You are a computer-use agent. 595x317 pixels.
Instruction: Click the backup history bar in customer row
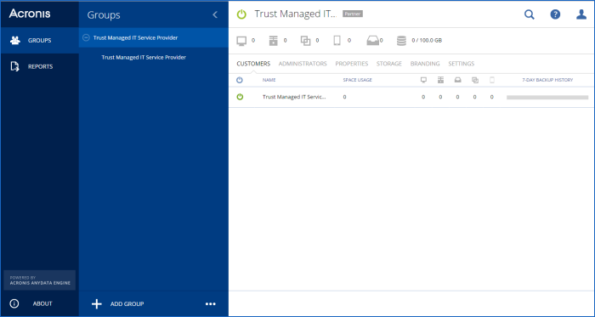click(547, 98)
